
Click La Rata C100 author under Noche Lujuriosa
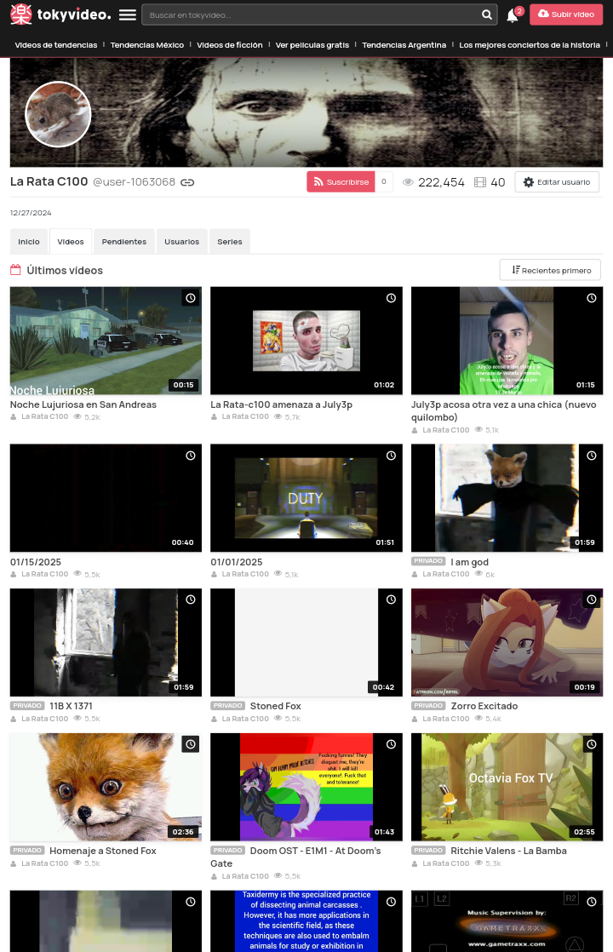(45, 417)
